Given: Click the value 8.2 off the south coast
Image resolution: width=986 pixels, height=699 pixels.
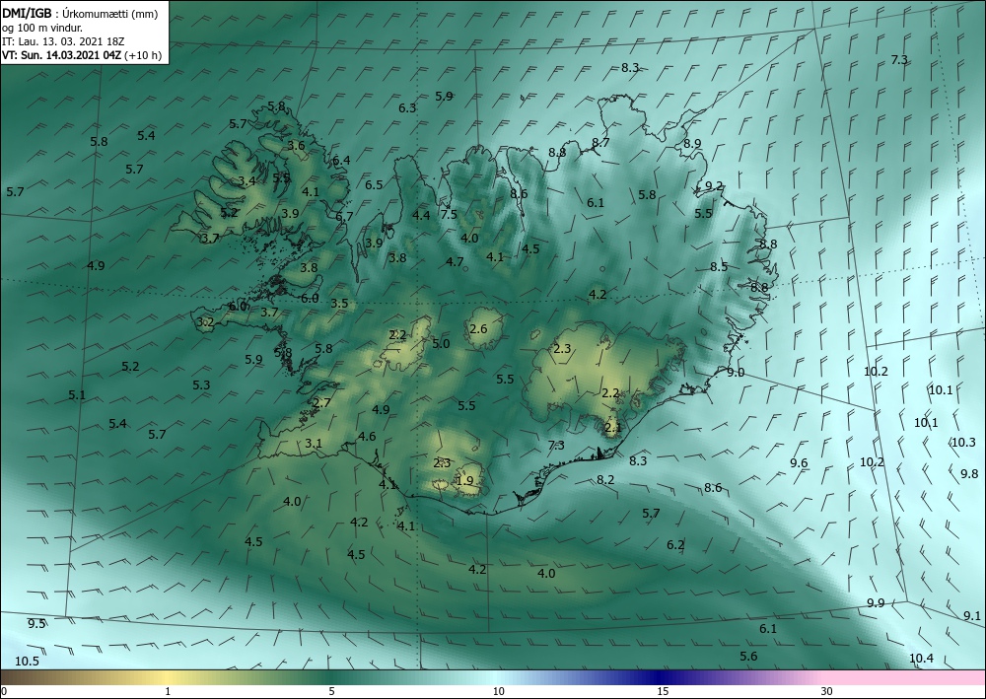Looking at the screenshot, I should click(x=605, y=480).
